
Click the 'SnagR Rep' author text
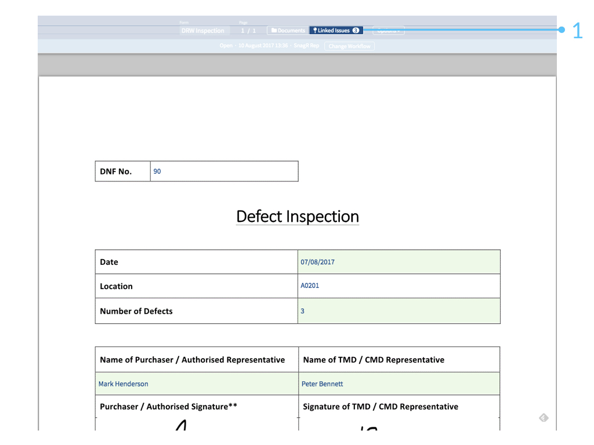306,45
